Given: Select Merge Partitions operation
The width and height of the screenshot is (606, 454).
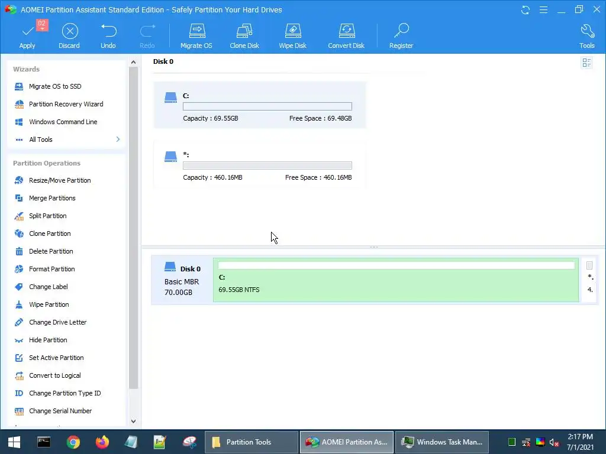Looking at the screenshot, I should coord(52,198).
